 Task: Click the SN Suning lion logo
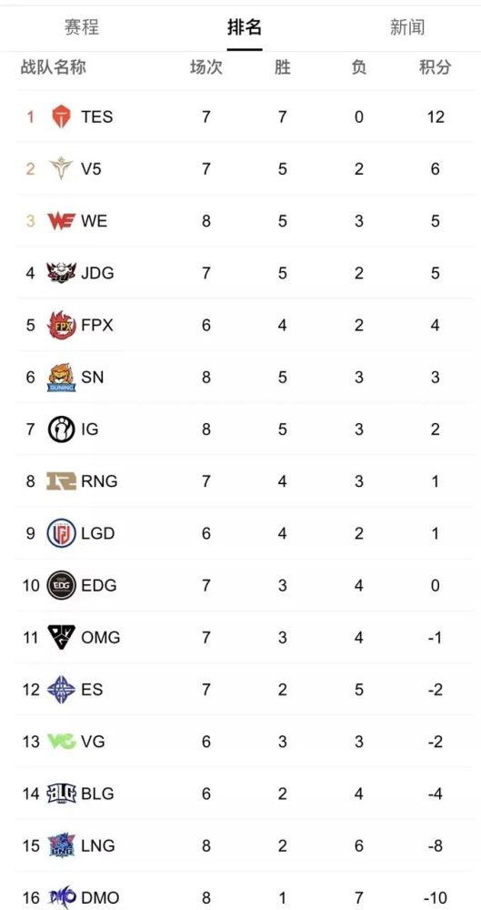click(x=62, y=378)
